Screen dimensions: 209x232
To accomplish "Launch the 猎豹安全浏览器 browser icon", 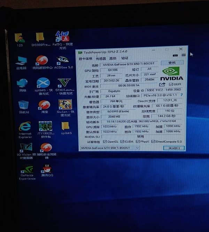I will pos(46,148).
